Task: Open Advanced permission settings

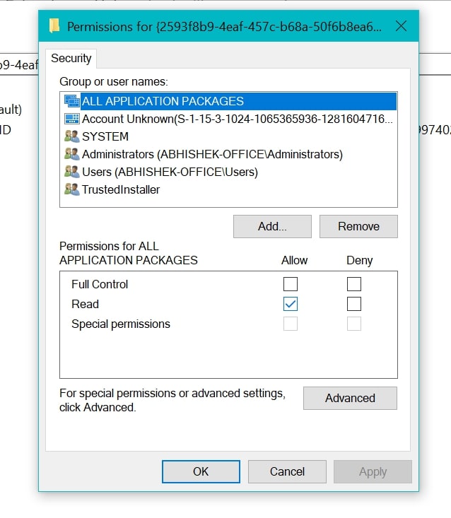Action: point(350,398)
